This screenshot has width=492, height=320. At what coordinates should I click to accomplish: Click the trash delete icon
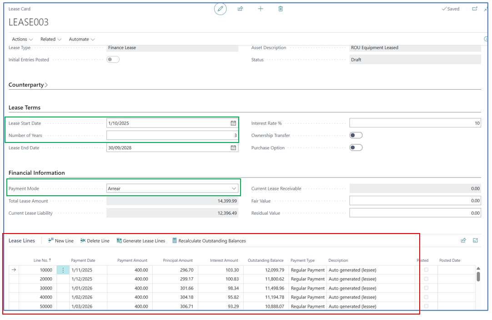pyautogui.click(x=281, y=9)
